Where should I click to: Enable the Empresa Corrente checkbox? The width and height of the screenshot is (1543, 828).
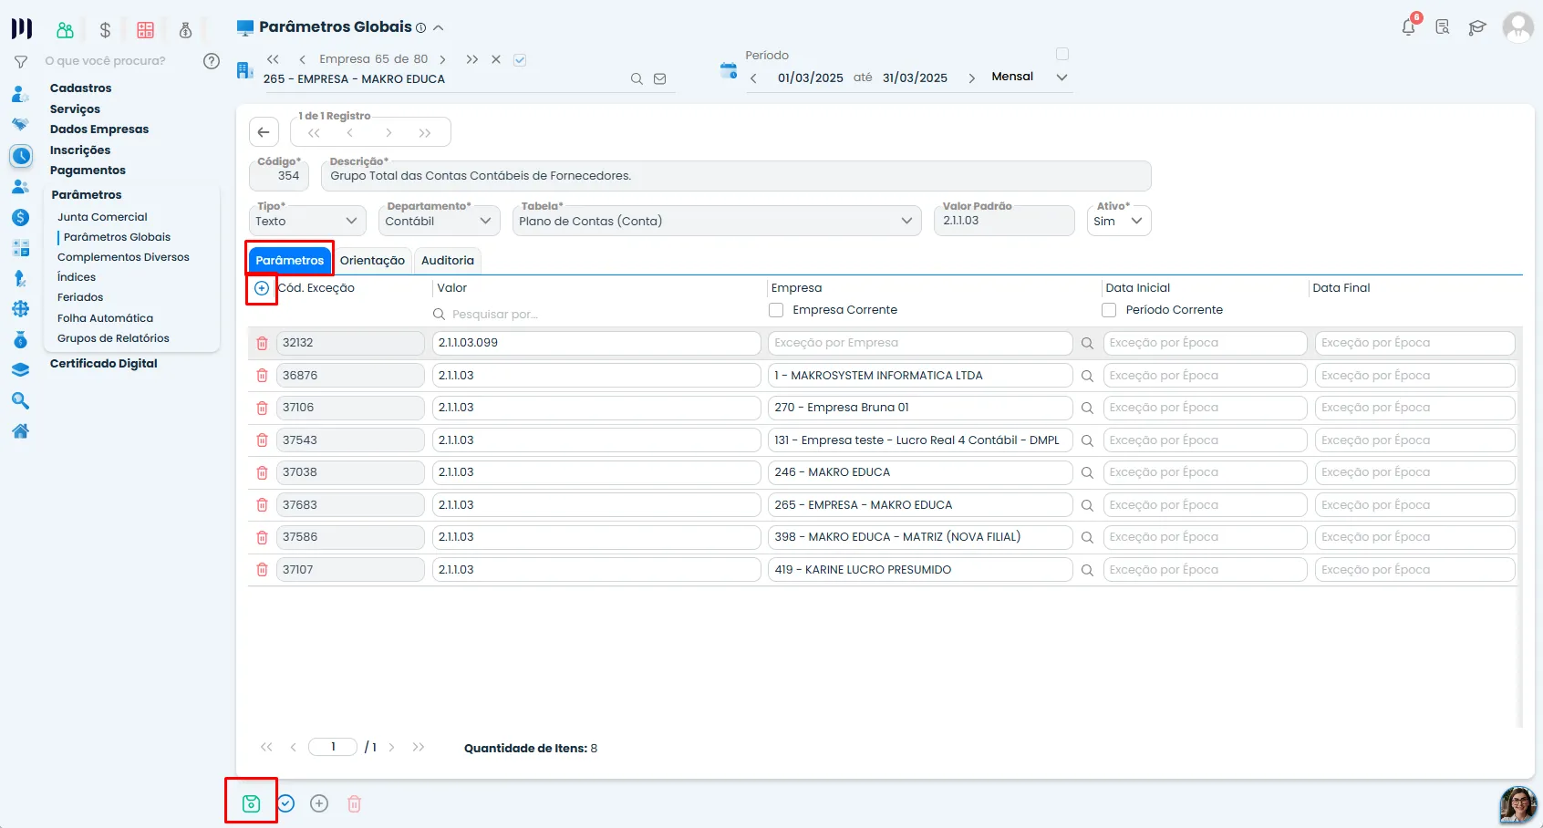776,310
